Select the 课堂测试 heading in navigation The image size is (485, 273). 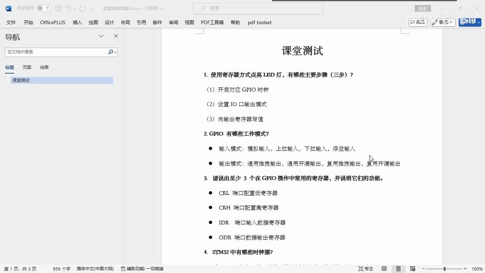[62, 80]
